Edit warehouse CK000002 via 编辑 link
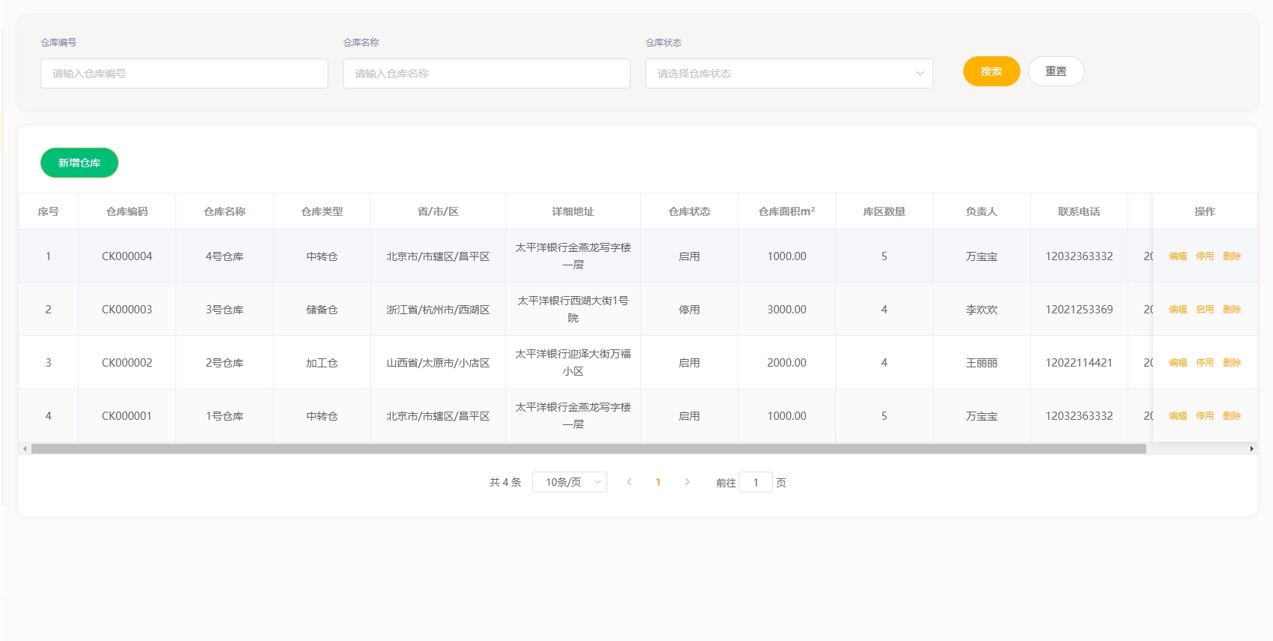1273x641 pixels. click(x=1178, y=363)
